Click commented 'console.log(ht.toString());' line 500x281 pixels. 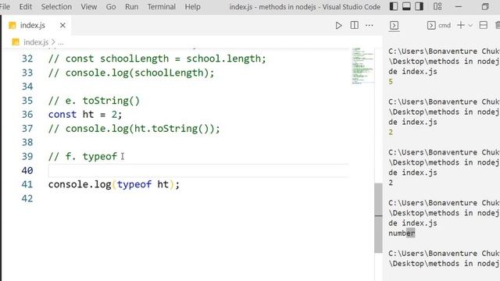pyautogui.click(x=134, y=129)
